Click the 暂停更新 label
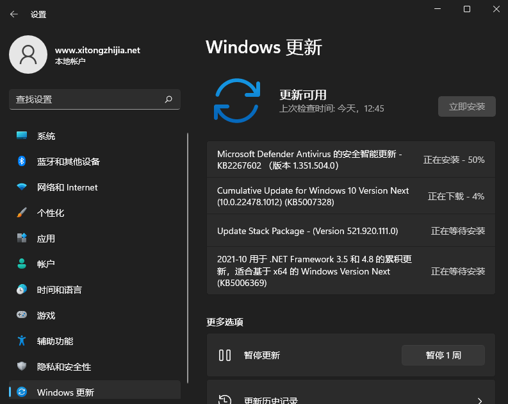The height and width of the screenshot is (404, 508). 262,355
